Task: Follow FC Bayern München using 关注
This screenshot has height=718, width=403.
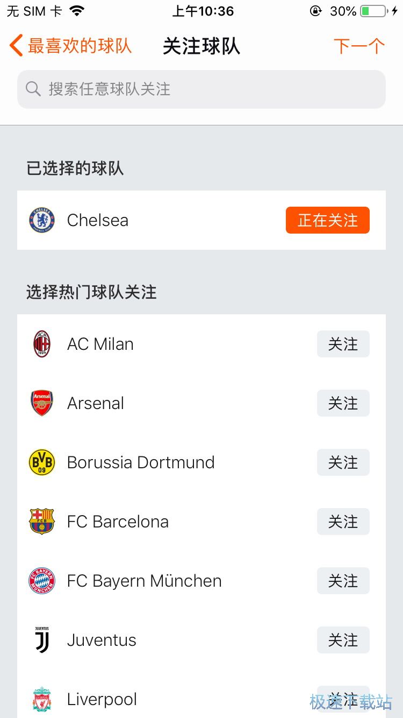Action: tap(343, 581)
